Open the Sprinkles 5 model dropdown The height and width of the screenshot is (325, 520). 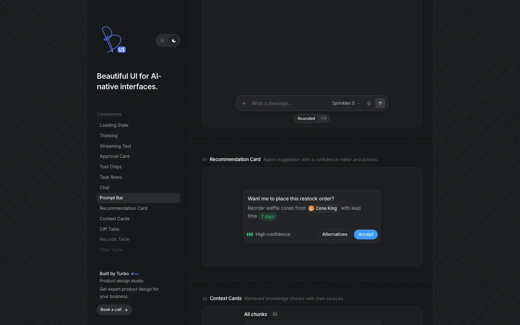point(346,103)
